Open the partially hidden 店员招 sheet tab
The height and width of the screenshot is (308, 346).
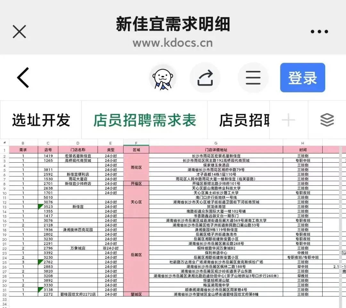tap(239, 120)
